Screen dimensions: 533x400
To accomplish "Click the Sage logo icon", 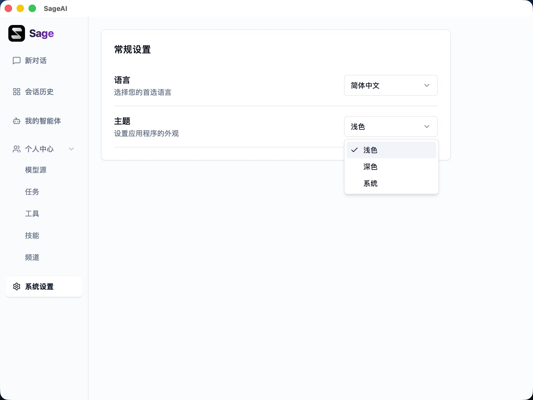I will point(17,33).
